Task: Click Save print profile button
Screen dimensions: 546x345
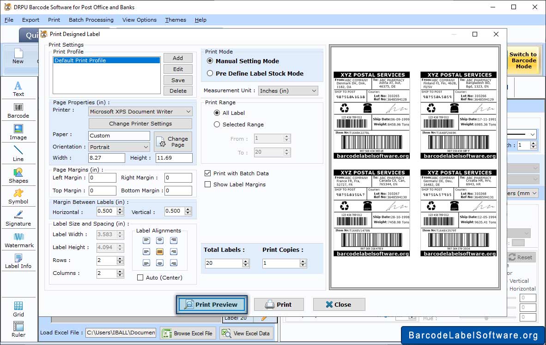Action: pos(178,80)
